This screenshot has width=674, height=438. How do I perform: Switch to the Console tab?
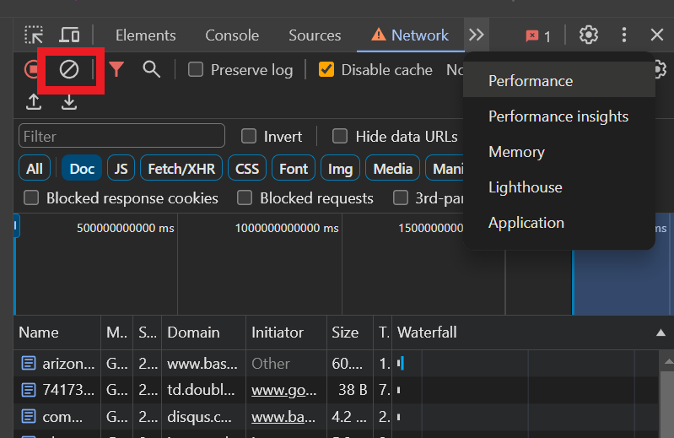[232, 35]
